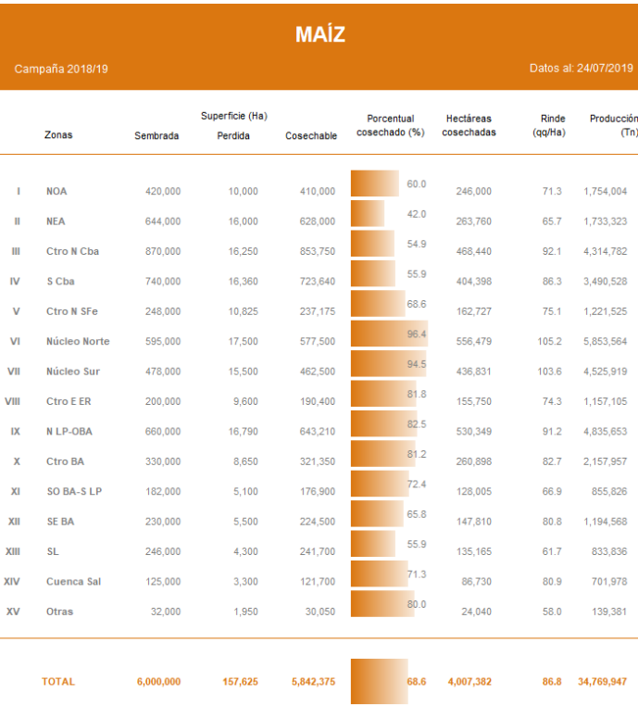Click the Datos al: 24/07/2019 text
The image size is (638, 706).
[x=581, y=69]
